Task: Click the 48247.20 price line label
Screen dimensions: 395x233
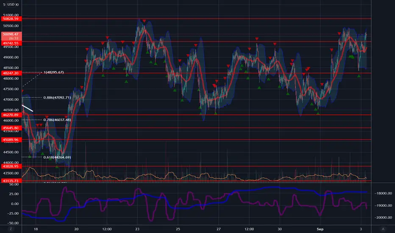Action: [11, 73]
